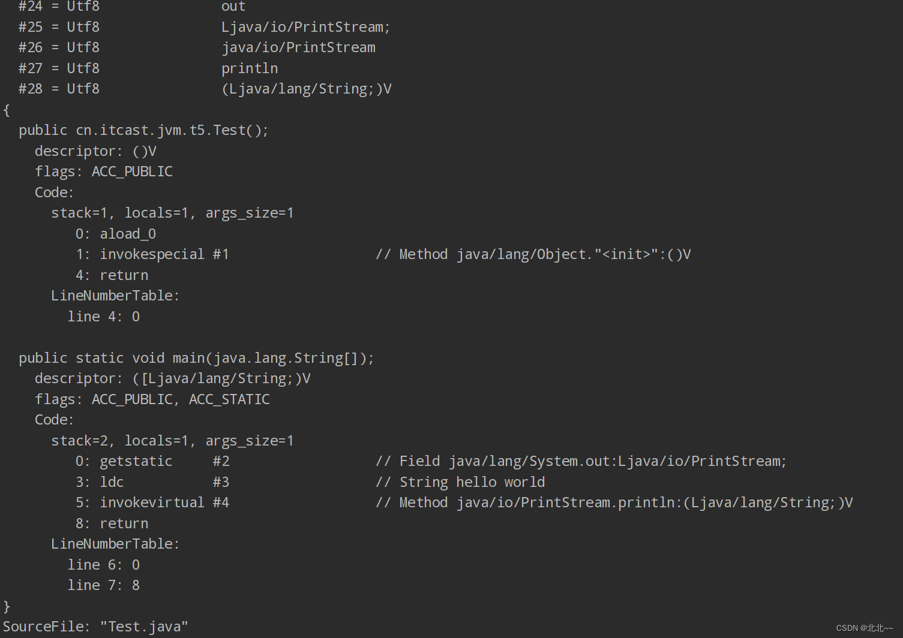
Task: Click the main method signature line
Action: 196,358
